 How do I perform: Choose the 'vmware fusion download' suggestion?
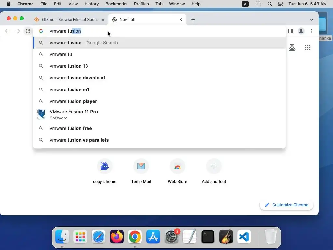click(159, 78)
